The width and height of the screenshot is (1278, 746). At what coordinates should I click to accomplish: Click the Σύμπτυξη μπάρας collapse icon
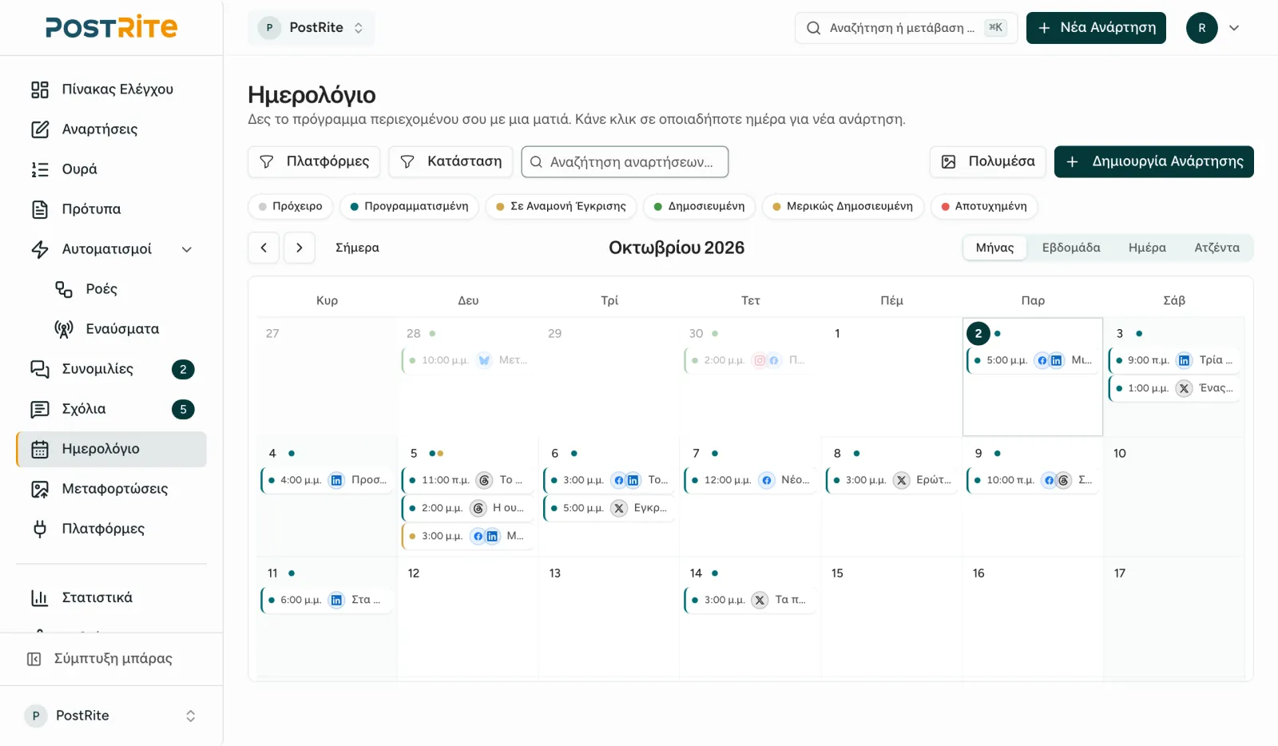34,659
